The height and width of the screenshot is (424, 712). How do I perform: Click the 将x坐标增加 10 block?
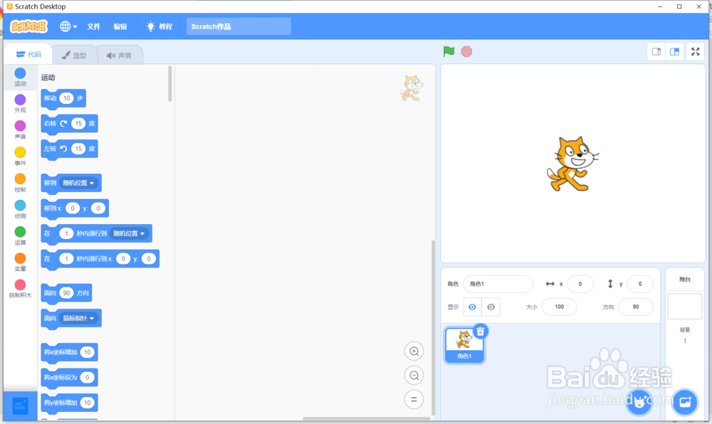pyautogui.click(x=69, y=352)
